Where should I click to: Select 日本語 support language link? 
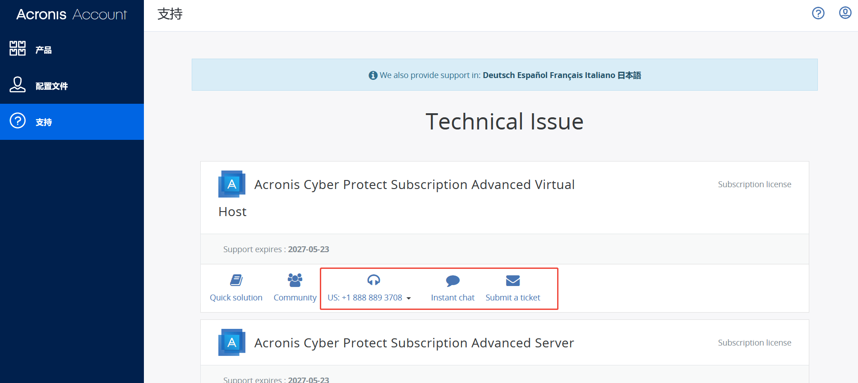[x=629, y=75]
